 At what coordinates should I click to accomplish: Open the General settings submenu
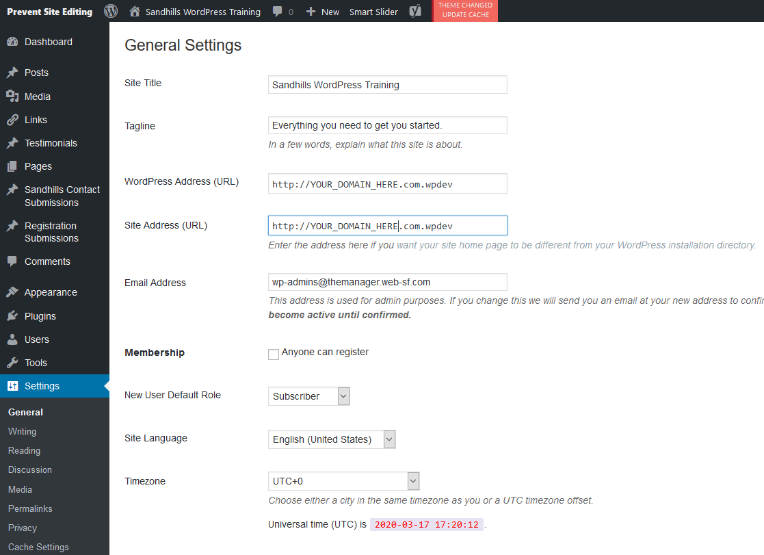pyautogui.click(x=25, y=412)
